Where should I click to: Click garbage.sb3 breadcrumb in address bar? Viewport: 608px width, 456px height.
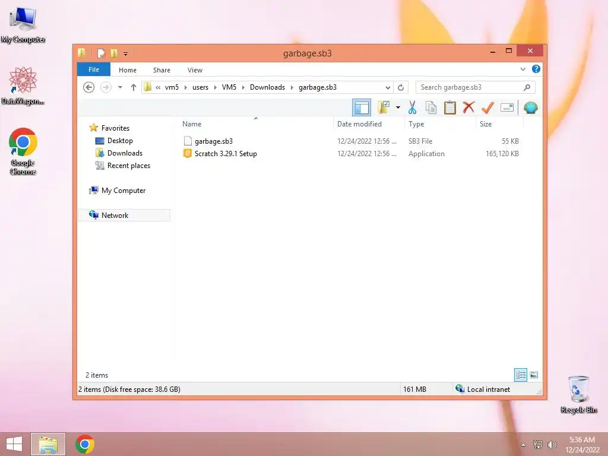318,87
